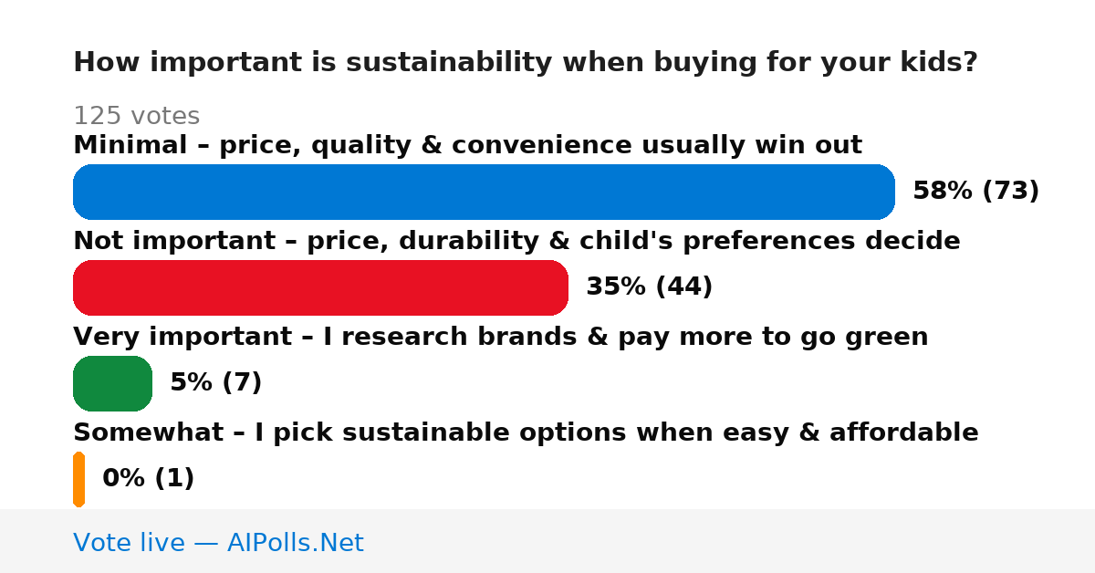This screenshot has height=573, width=1095.
Task: Click the green 5% result bar
Action: [112, 383]
